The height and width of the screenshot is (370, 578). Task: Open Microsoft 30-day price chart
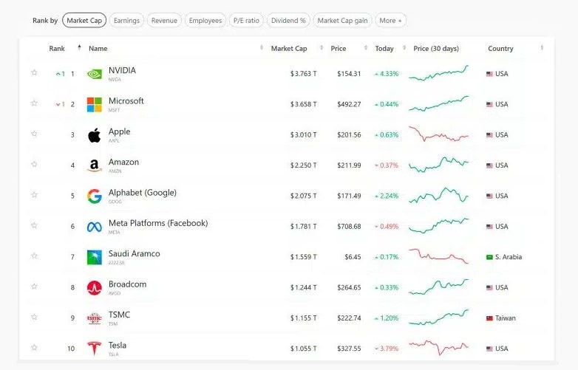438,103
